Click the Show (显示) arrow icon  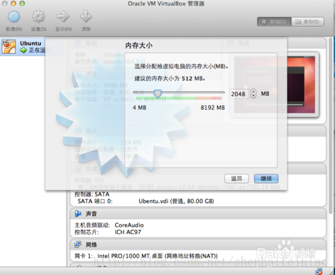63,17
